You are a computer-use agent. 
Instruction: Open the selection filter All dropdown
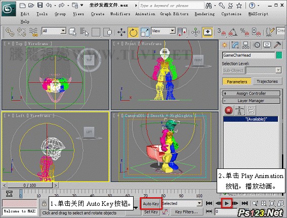pyautogui.click(x=63, y=31)
